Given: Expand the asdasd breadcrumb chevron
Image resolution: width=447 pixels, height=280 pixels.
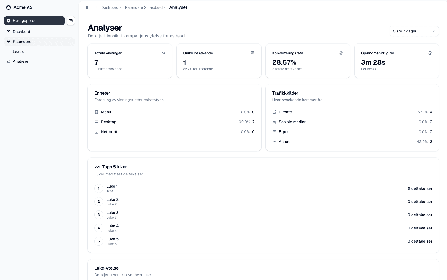Looking at the screenshot, I should click(x=165, y=7).
